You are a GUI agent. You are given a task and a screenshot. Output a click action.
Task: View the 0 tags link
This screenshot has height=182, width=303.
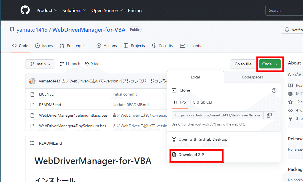pyautogui.click(x=93, y=64)
